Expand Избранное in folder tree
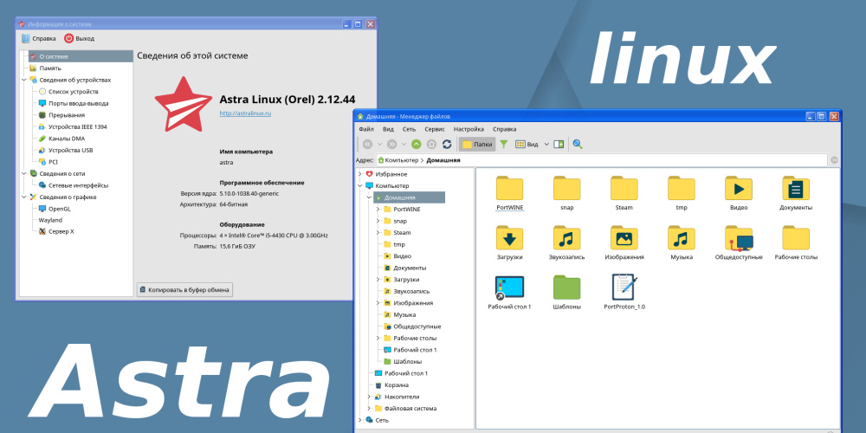The image size is (866, 433). coord(360,174)
